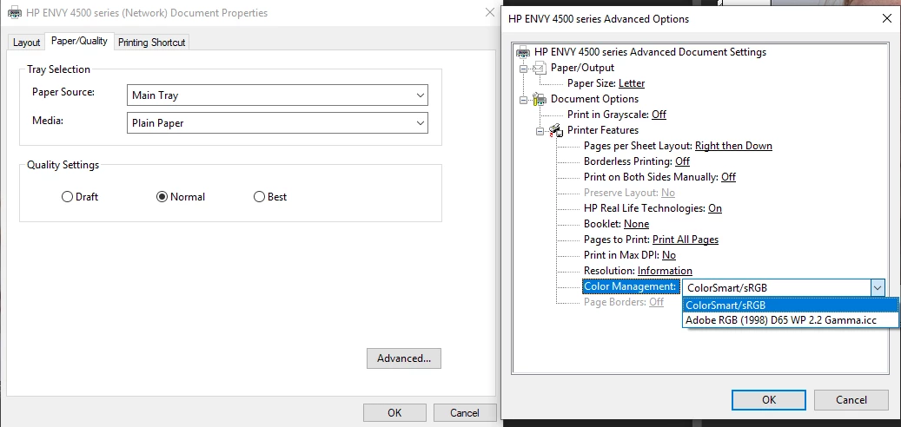Click the HP Real Life Technologies On value

point(715,208)
